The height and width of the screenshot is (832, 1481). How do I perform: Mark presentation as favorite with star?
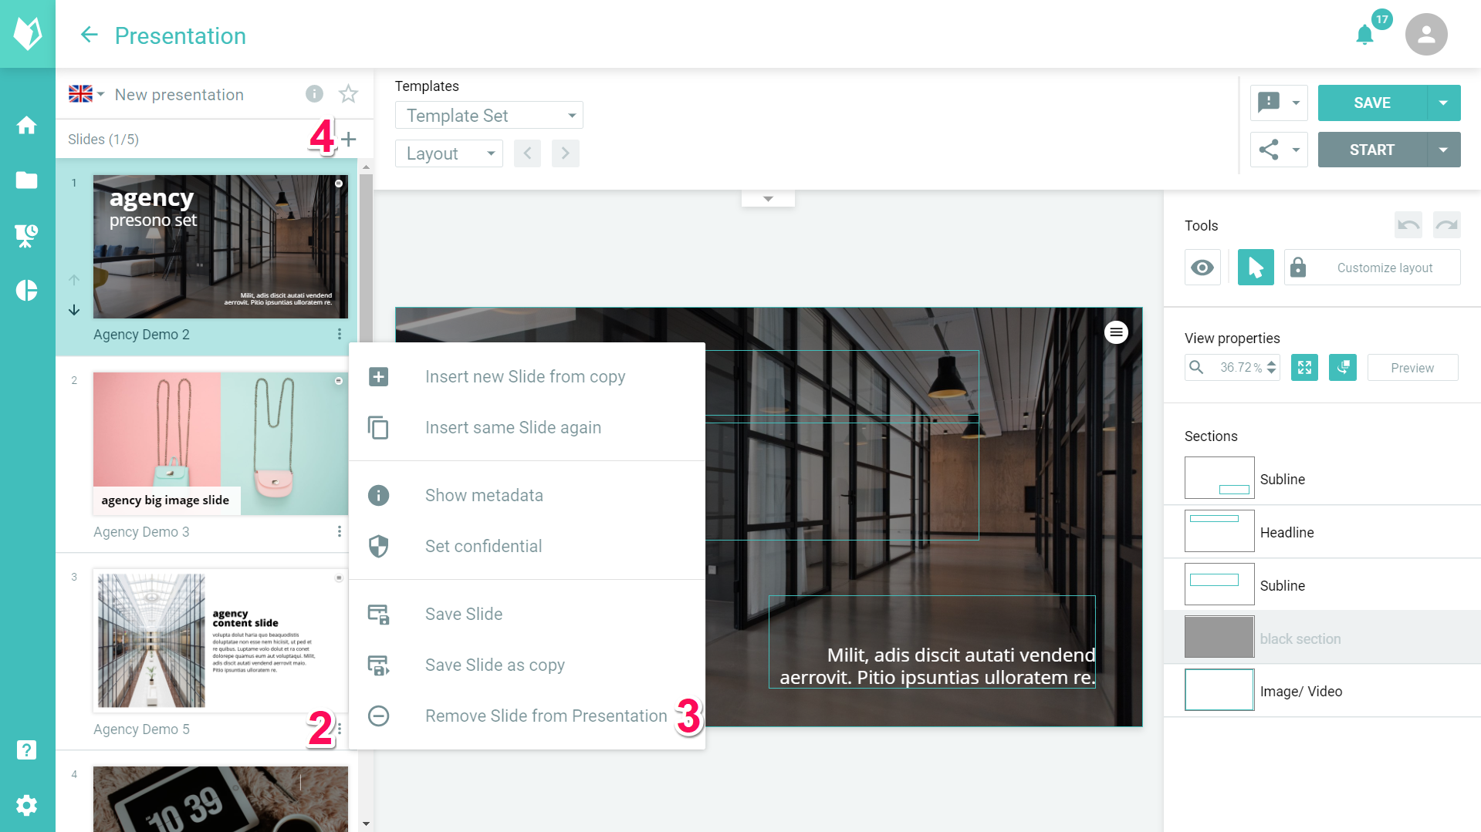(348, 94)
